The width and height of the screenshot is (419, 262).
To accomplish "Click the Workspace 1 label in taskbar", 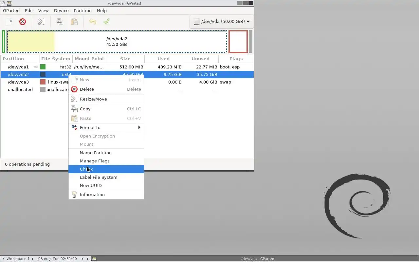I will pos(18,259).
